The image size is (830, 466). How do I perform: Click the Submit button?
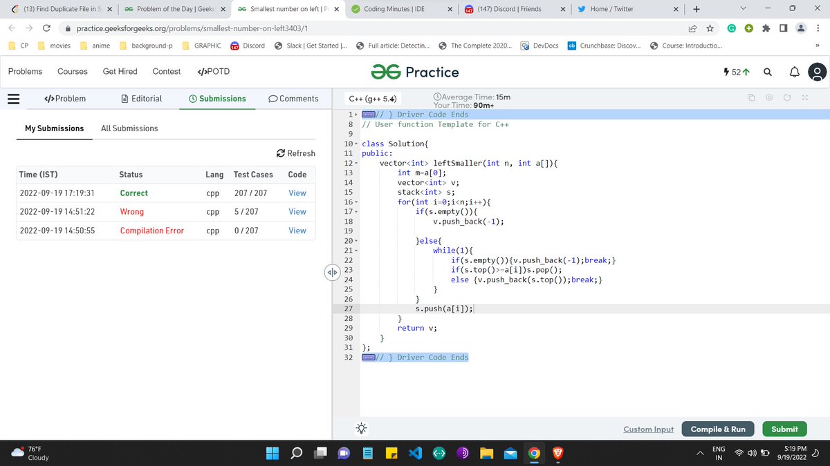[x=784, y=429]
